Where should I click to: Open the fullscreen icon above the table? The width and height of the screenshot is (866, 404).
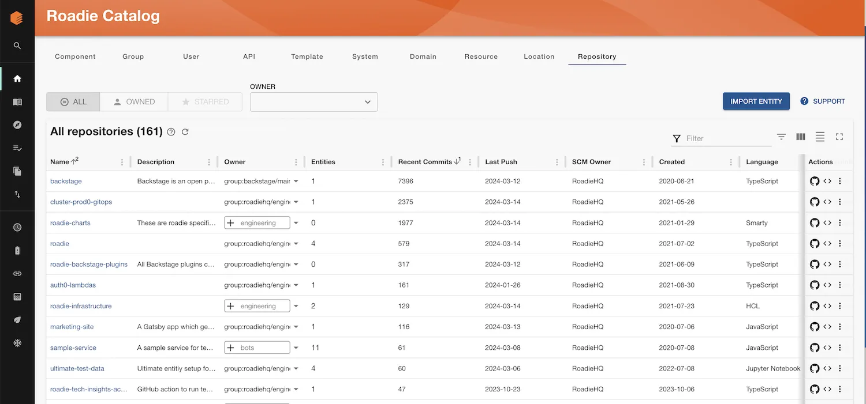coord(839,137)
